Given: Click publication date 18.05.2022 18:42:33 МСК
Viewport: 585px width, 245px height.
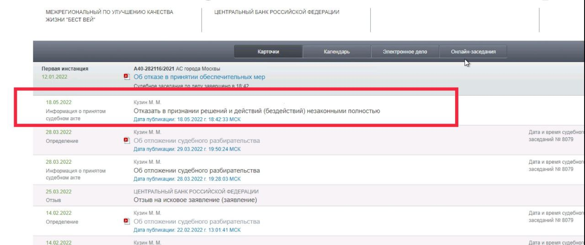Looking at the screenshot, I should [186, 119].
